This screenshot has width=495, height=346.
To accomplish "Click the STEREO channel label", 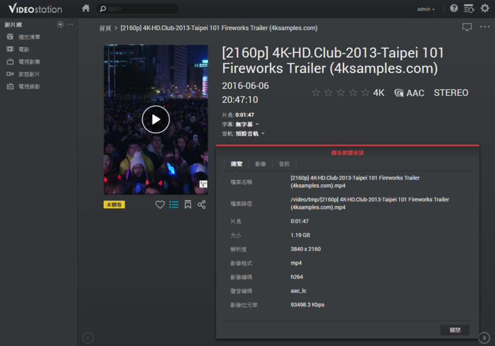I will point(451,93).
